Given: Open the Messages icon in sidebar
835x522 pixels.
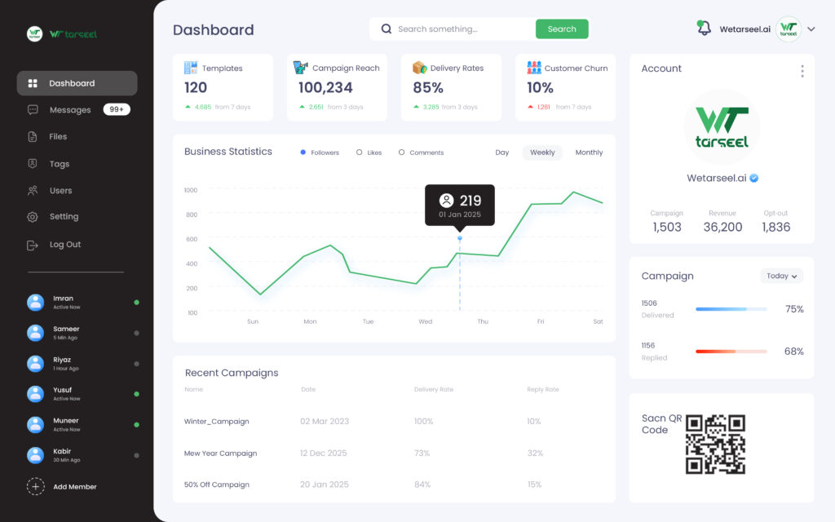Looking at the screenshot, I should point(33,110).
